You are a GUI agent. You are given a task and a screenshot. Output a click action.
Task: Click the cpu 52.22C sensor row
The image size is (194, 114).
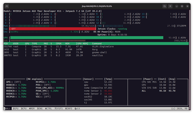[x=98, y=82]
